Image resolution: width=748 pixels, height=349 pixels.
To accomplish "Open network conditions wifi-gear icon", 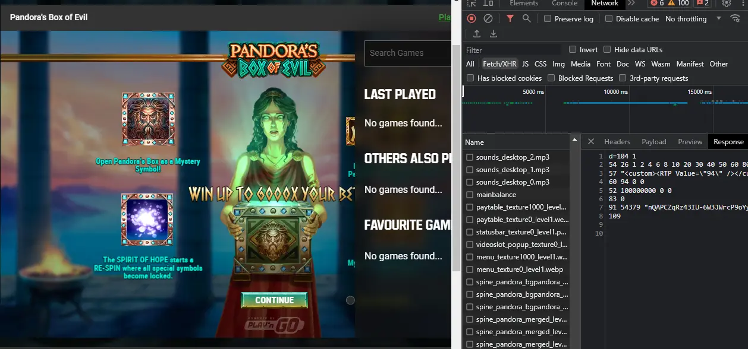I will tap(736, 18).
